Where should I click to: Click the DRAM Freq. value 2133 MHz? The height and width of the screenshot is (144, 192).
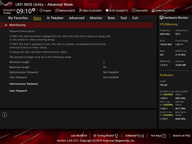click(x=180, y=55)
